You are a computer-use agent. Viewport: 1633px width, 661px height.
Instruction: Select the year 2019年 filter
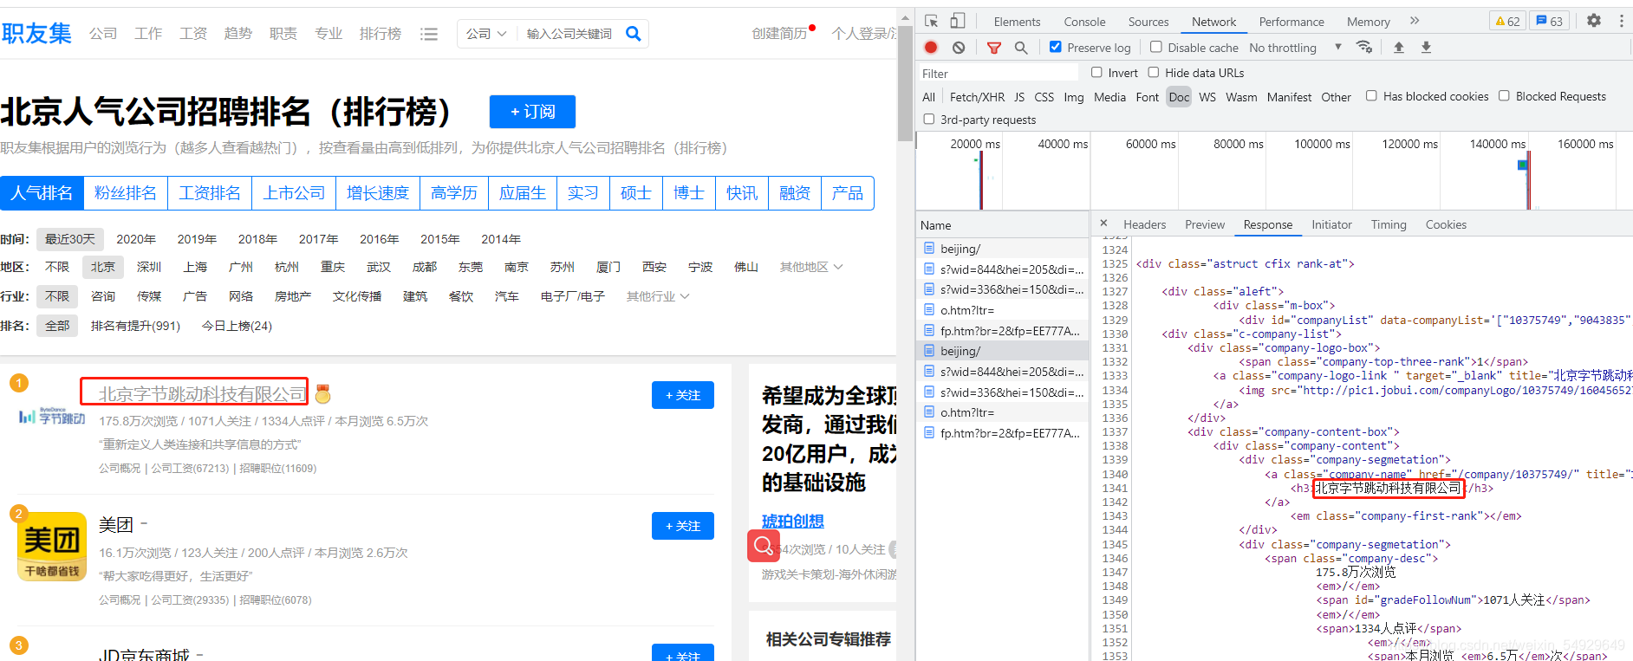coord(197,239)
